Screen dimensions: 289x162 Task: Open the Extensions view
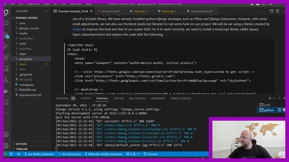(6, 57)
